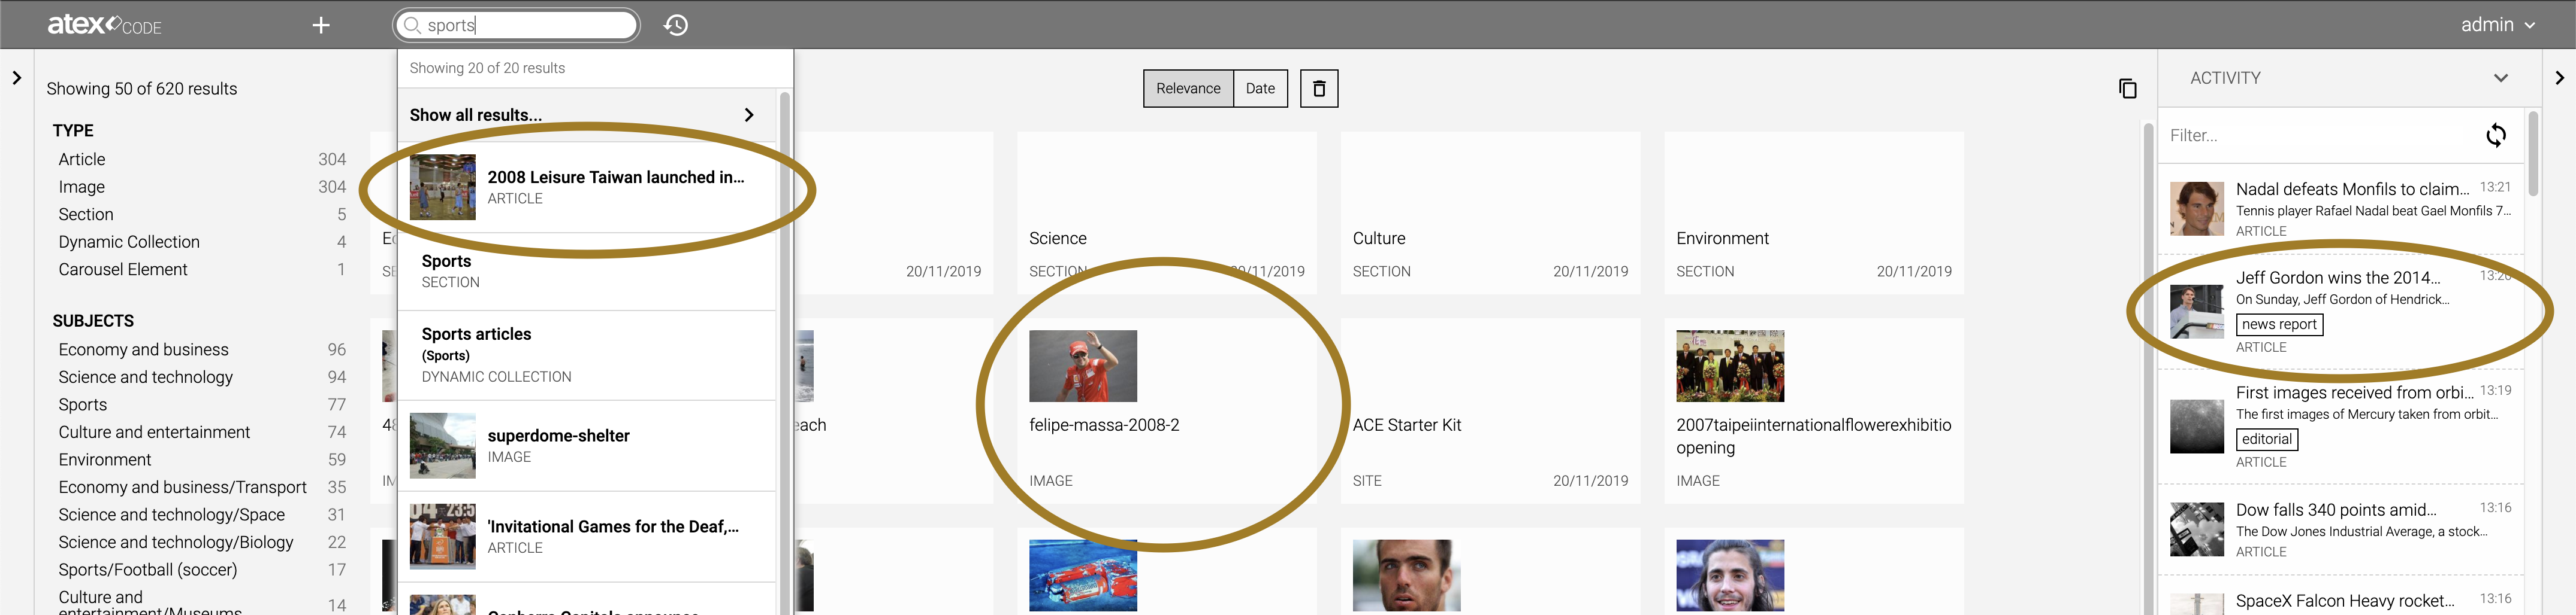Expand the left sidebar with the chevron
The height and width of the screenshot is (615, 2576).
click(17, 77)
